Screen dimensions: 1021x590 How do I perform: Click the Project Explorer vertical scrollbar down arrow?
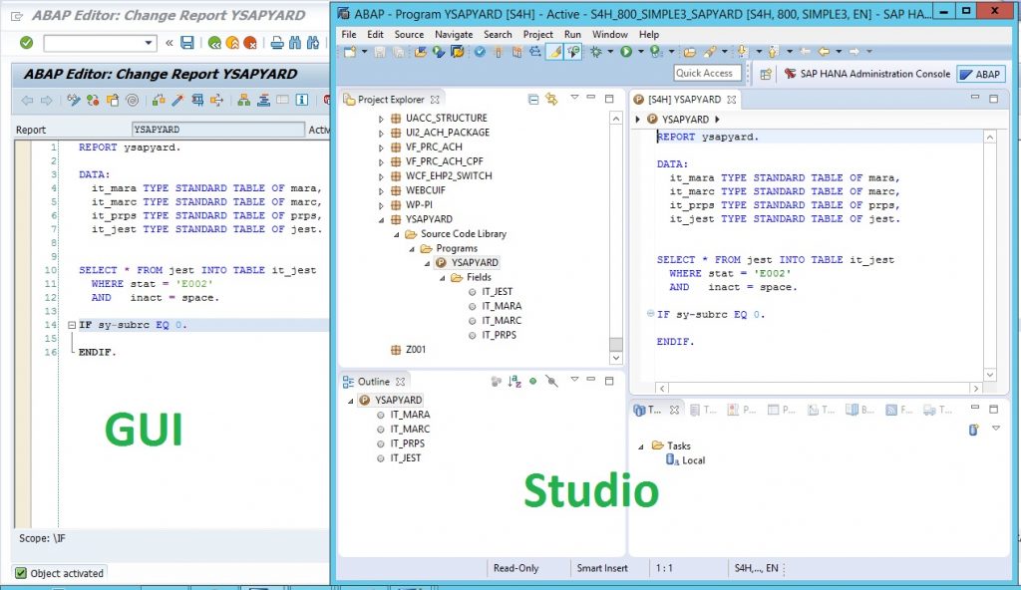coord(616,358)
